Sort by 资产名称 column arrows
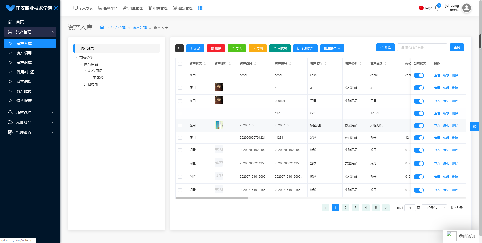This screenshot has width=482, height=243. point(325,64)
